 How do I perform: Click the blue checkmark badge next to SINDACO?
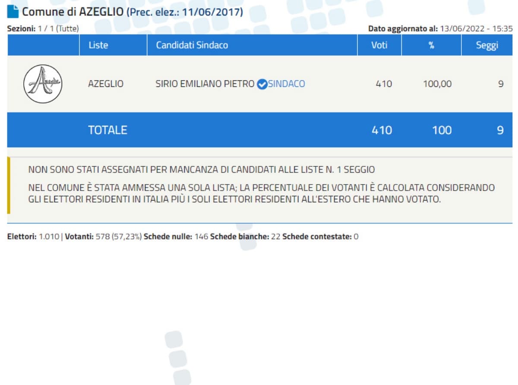click(x=262, y=84)
